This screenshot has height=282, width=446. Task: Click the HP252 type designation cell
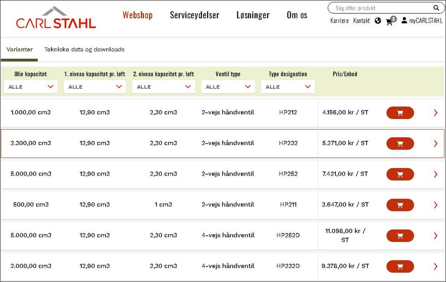pyautogui.click(x=288, y=174)
